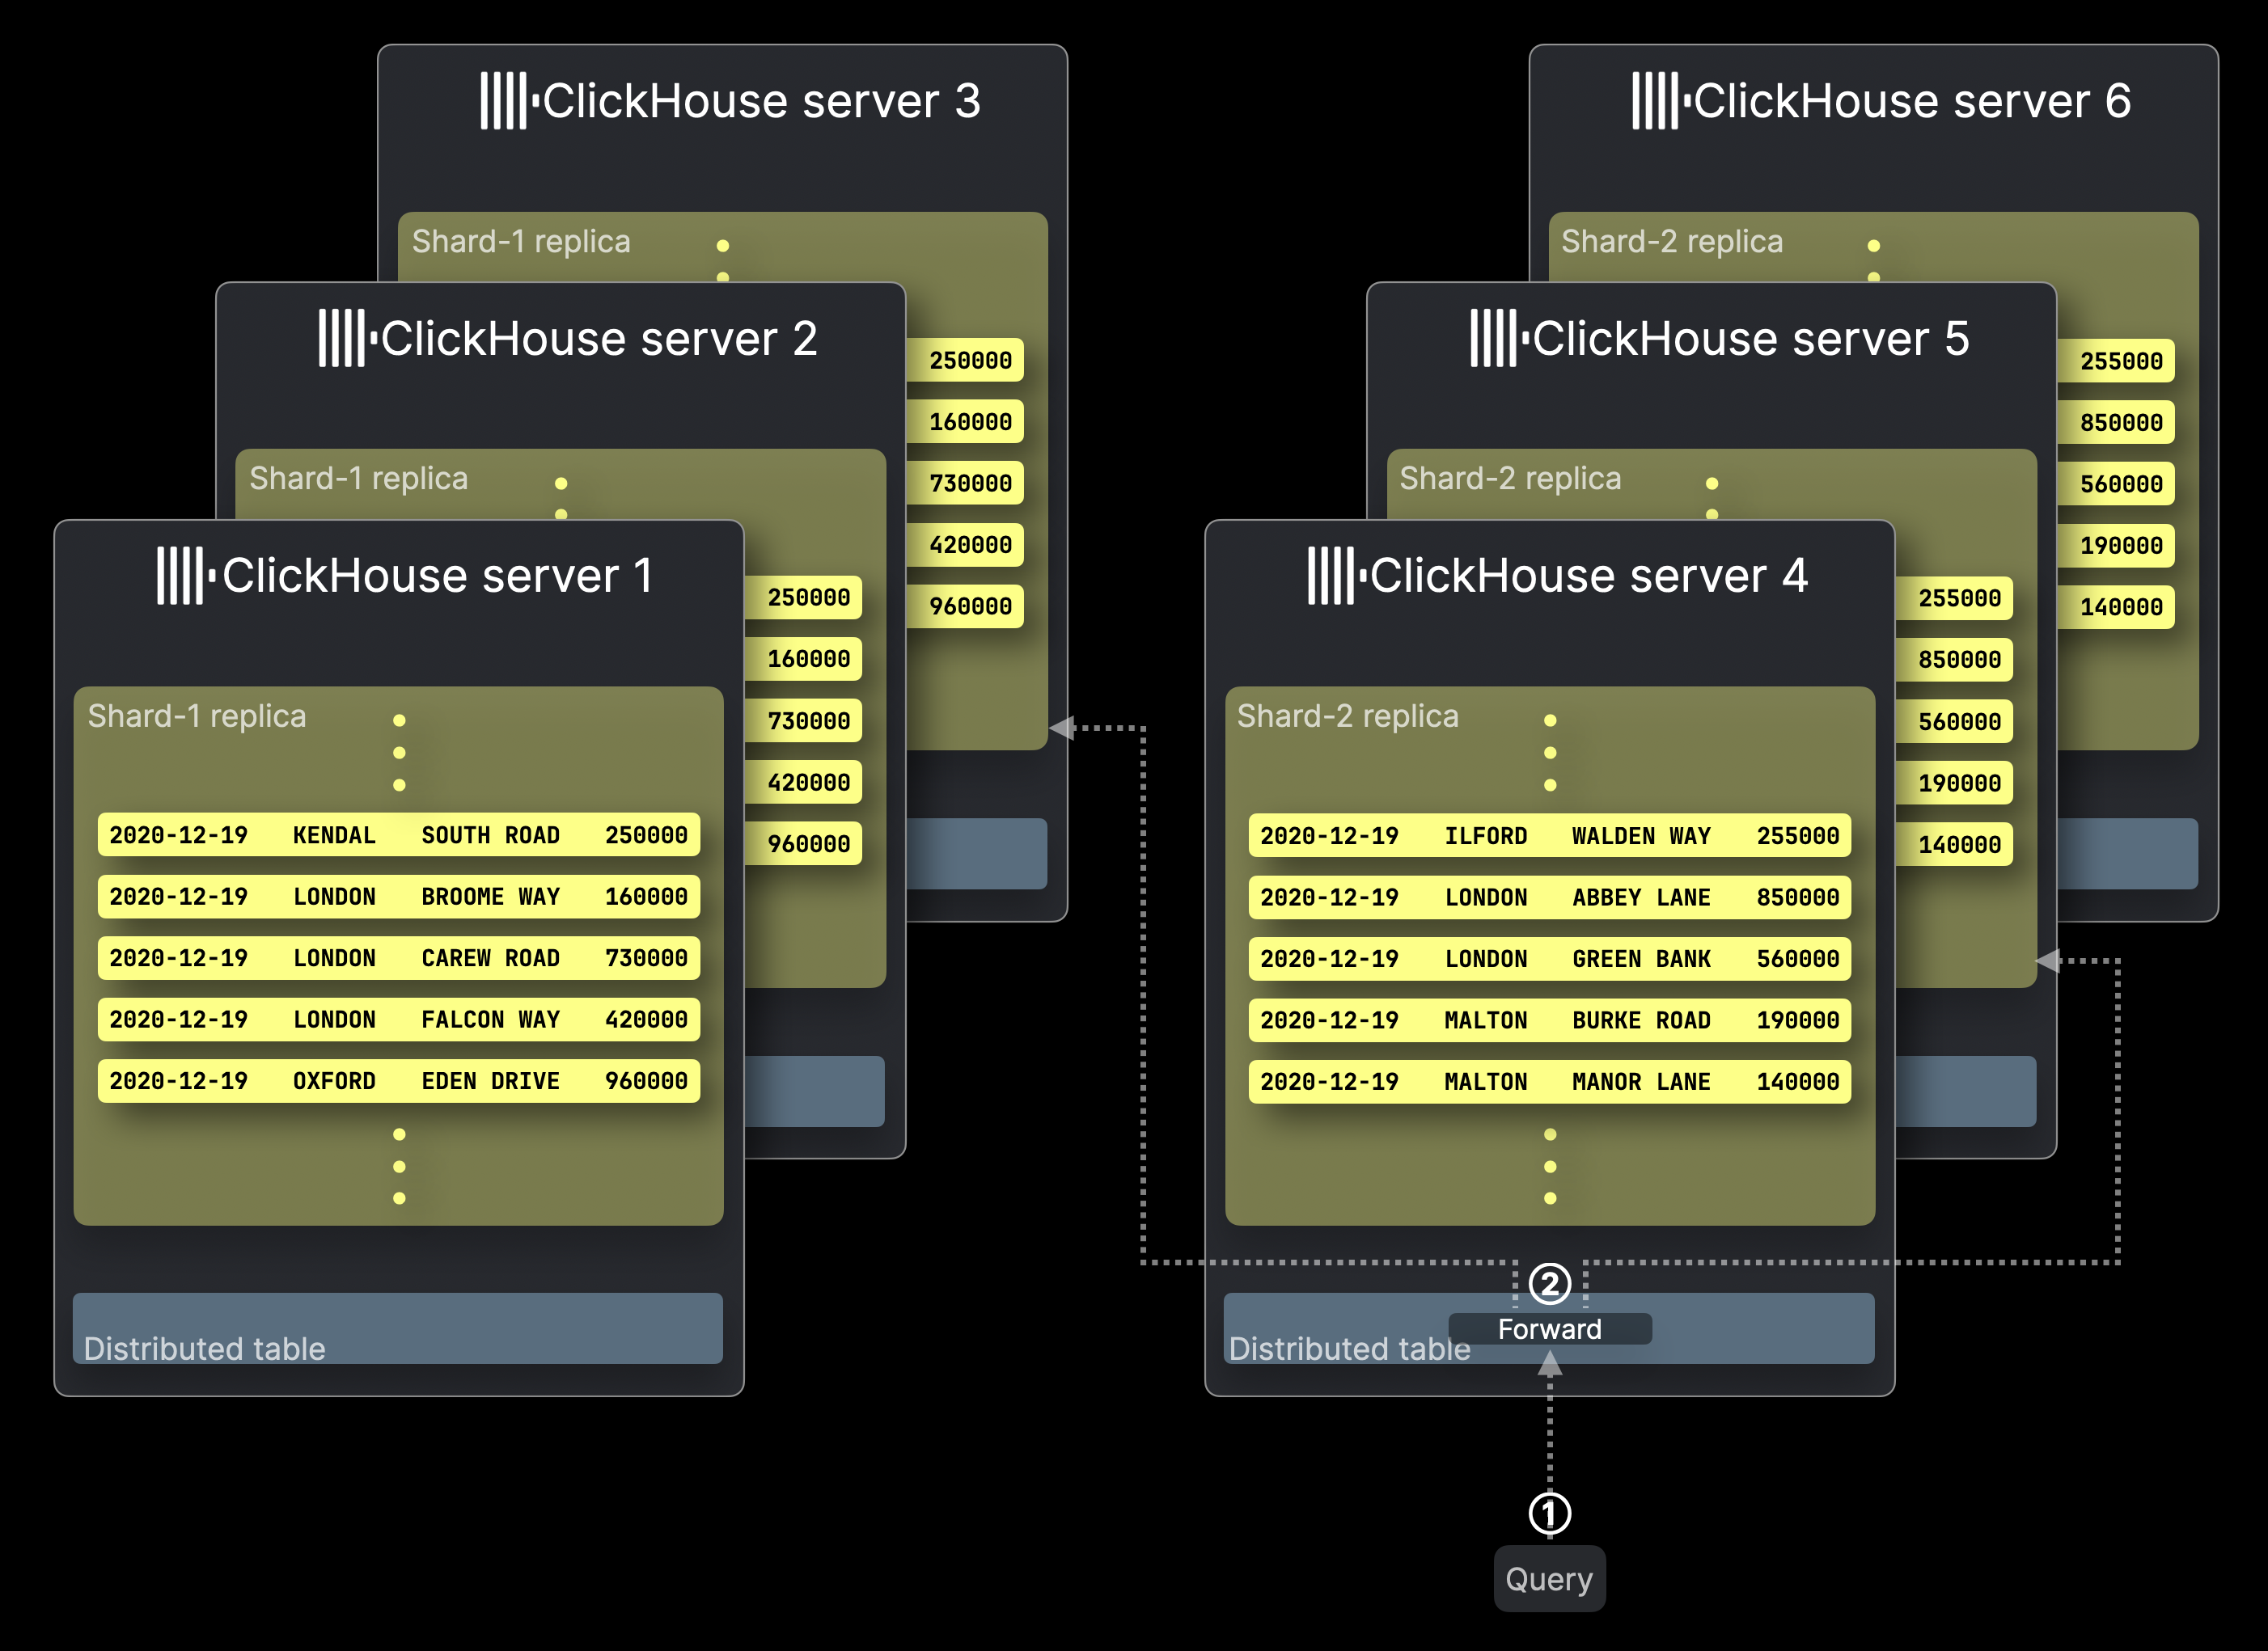Select the KENDAL SOUTH ROAD row
The image size is (2268, 1651).
coord(398,834)
